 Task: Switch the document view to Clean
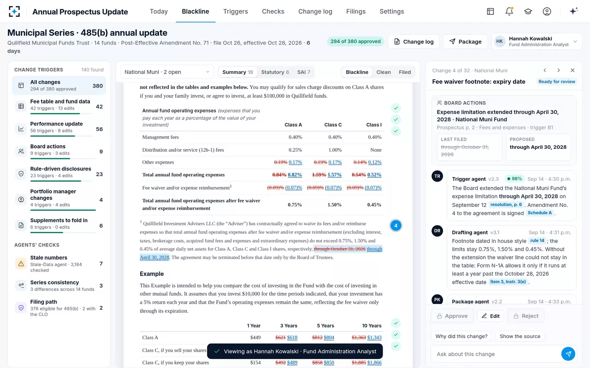pos(383,72)
